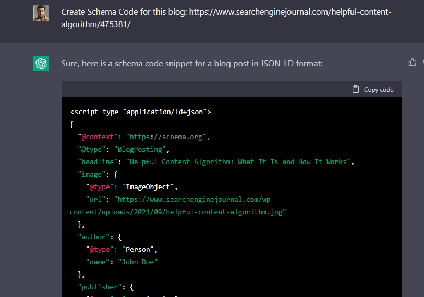Click the "BlogPosting" type value

140,150
